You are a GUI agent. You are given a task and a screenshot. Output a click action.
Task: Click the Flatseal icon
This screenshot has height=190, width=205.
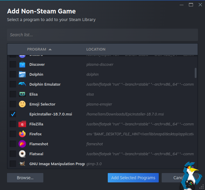[22, 154]
